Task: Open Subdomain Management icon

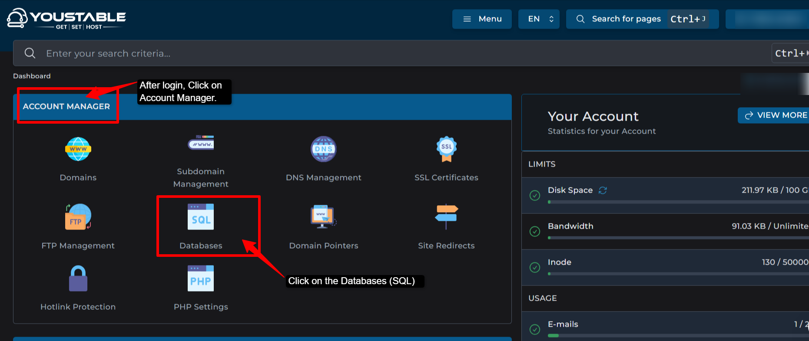Action: tap(201, 143)
